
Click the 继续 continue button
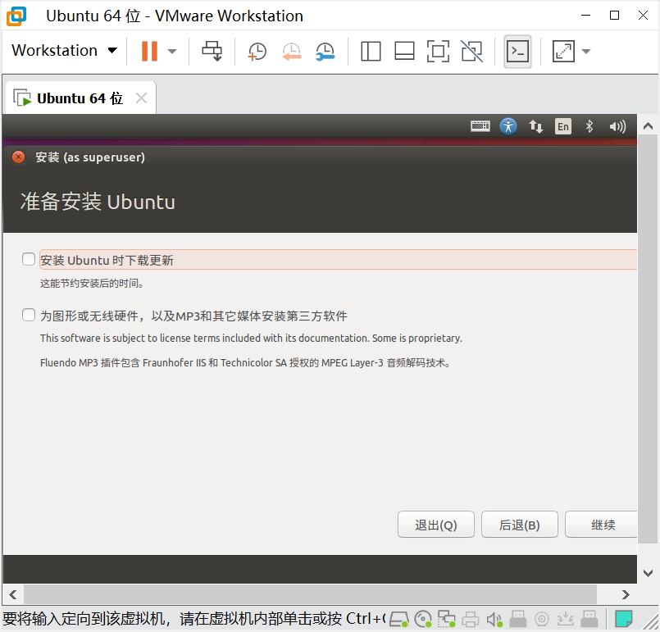click(601, 525)
